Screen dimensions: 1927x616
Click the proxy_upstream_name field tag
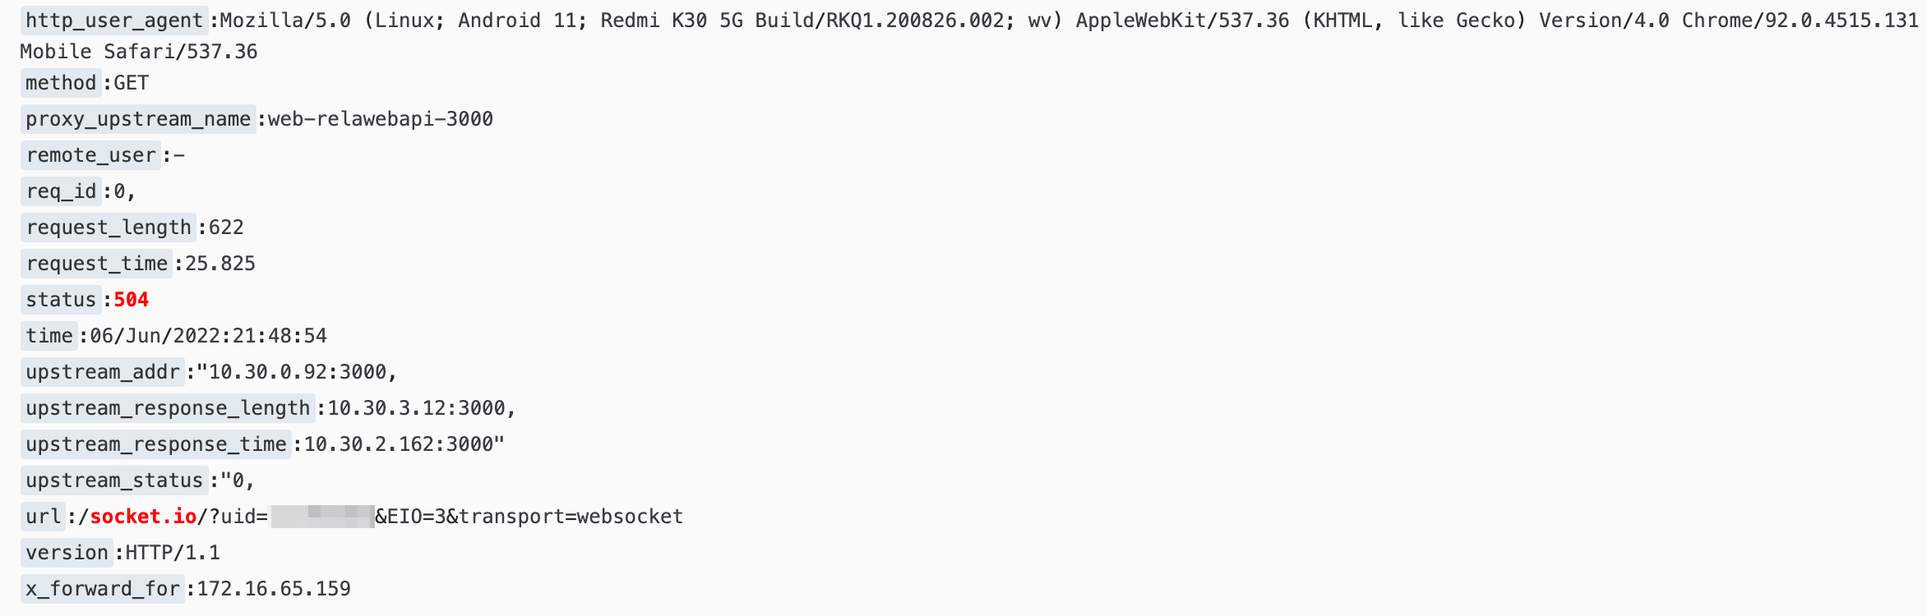click(x=137, y=119)
